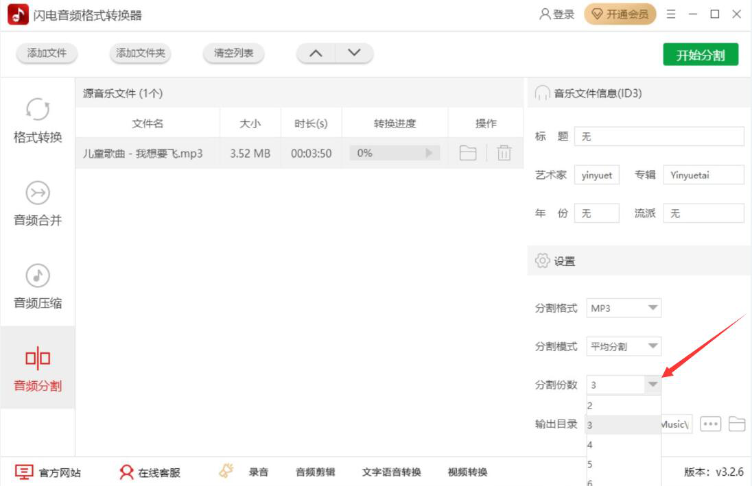Open the 音频合并 audio merge section
Viewport: 752px width, 486px height.
[38, 203]
